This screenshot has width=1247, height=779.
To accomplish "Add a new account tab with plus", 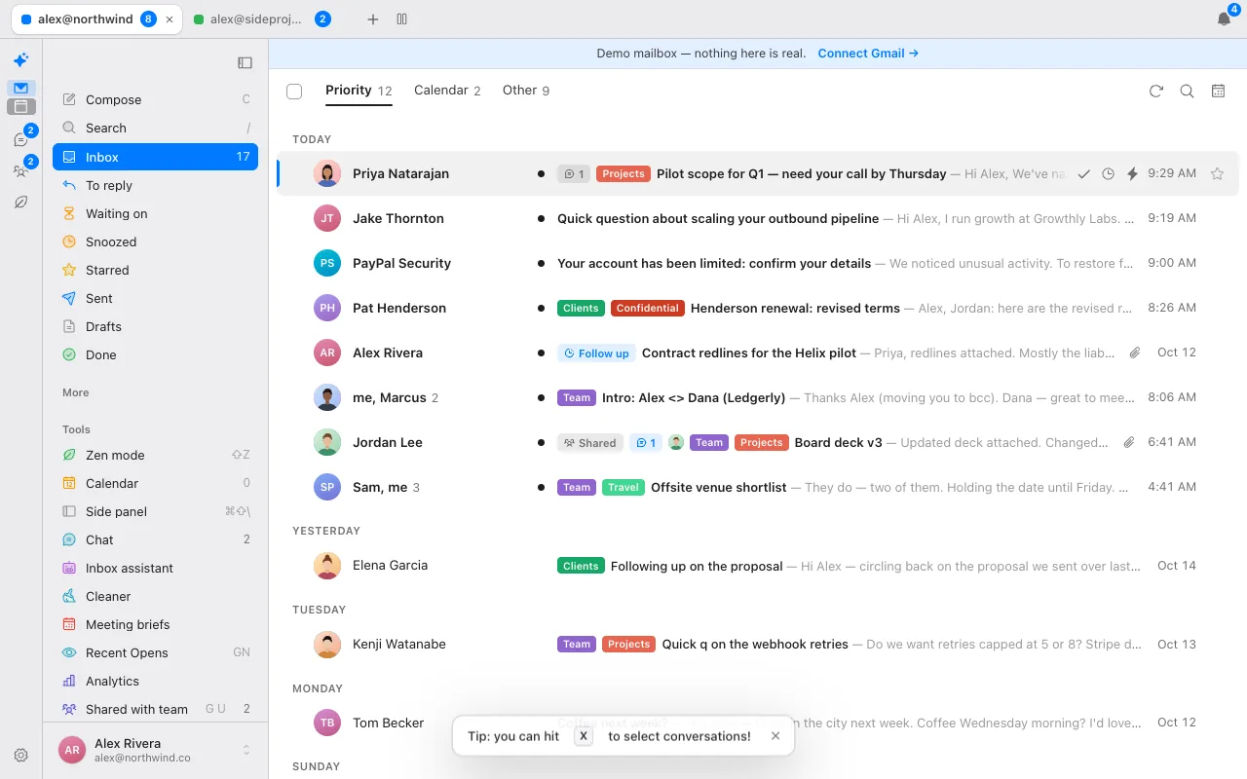I will (372, 19).
